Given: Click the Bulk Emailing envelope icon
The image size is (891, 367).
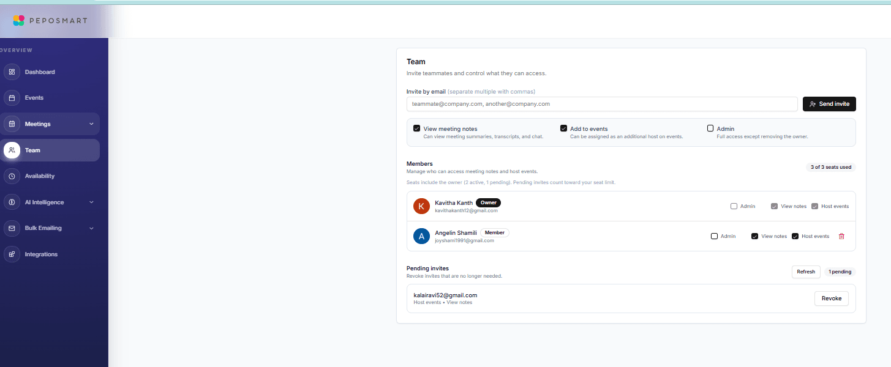Looking at the screenshot, I should pos(12,228).
